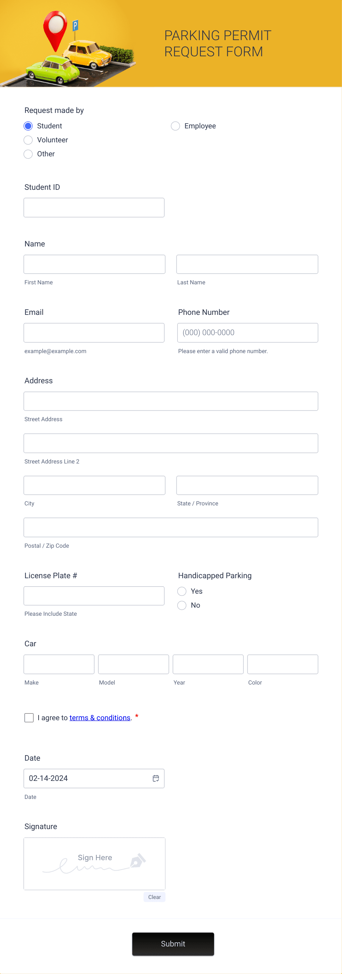Select the car Make input box

[x=59, y=664]
